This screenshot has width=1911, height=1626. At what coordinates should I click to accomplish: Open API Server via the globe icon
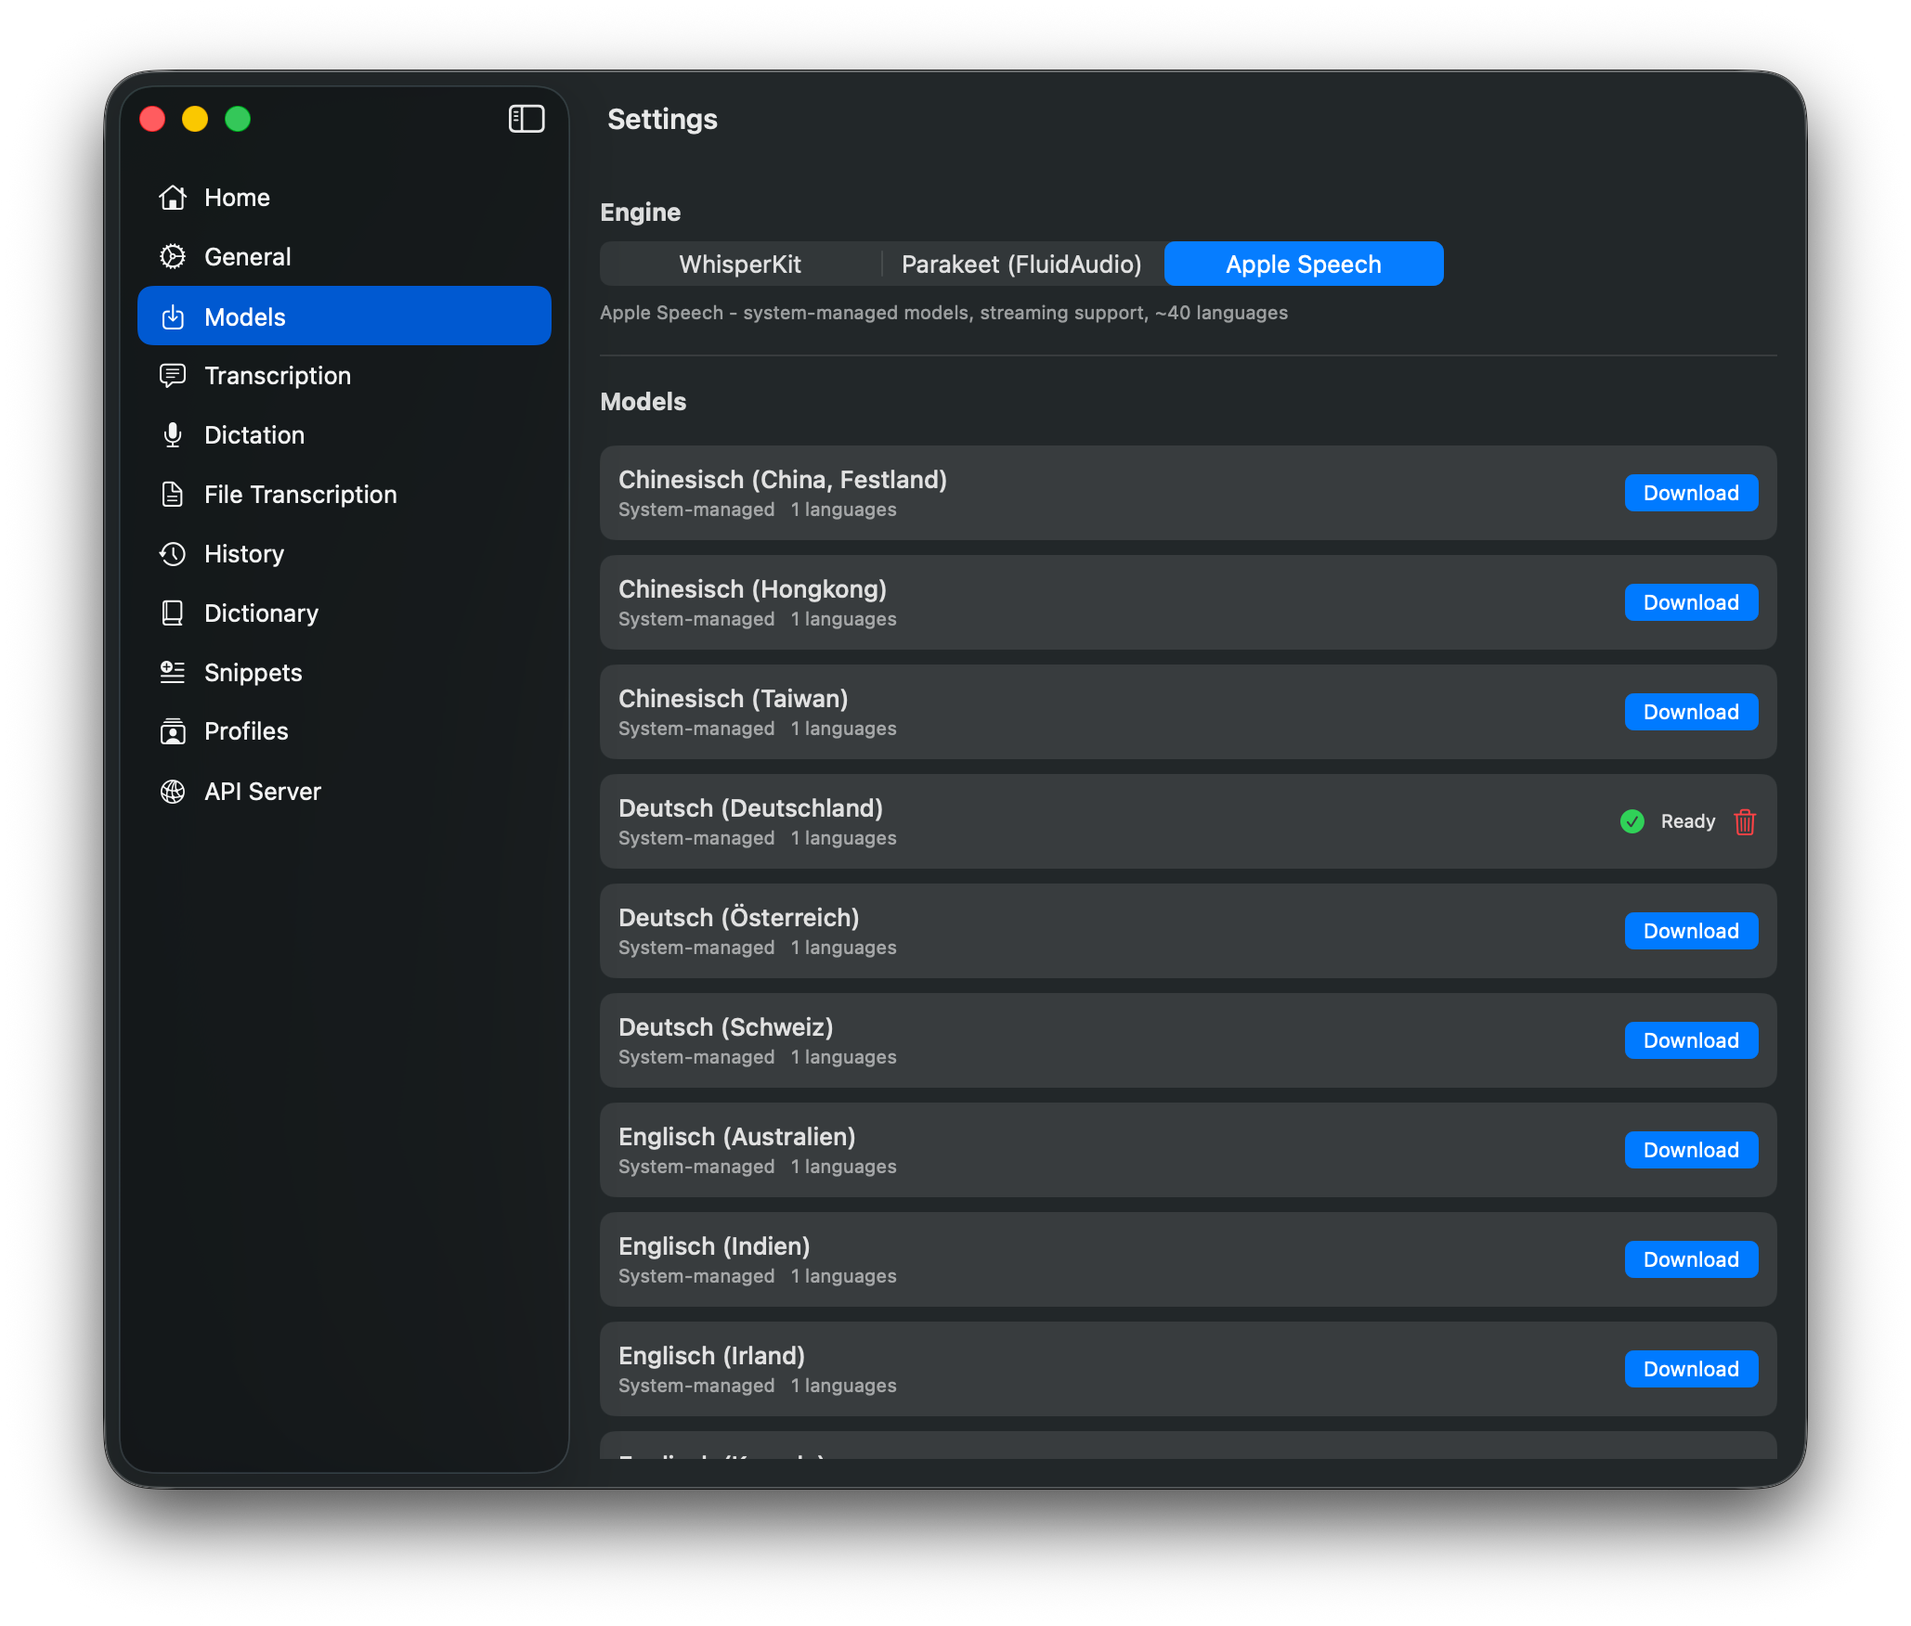click(173, 791)
